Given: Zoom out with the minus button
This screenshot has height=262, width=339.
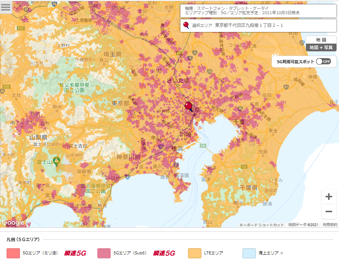Looking at the screenshot, I should [328, 211].
